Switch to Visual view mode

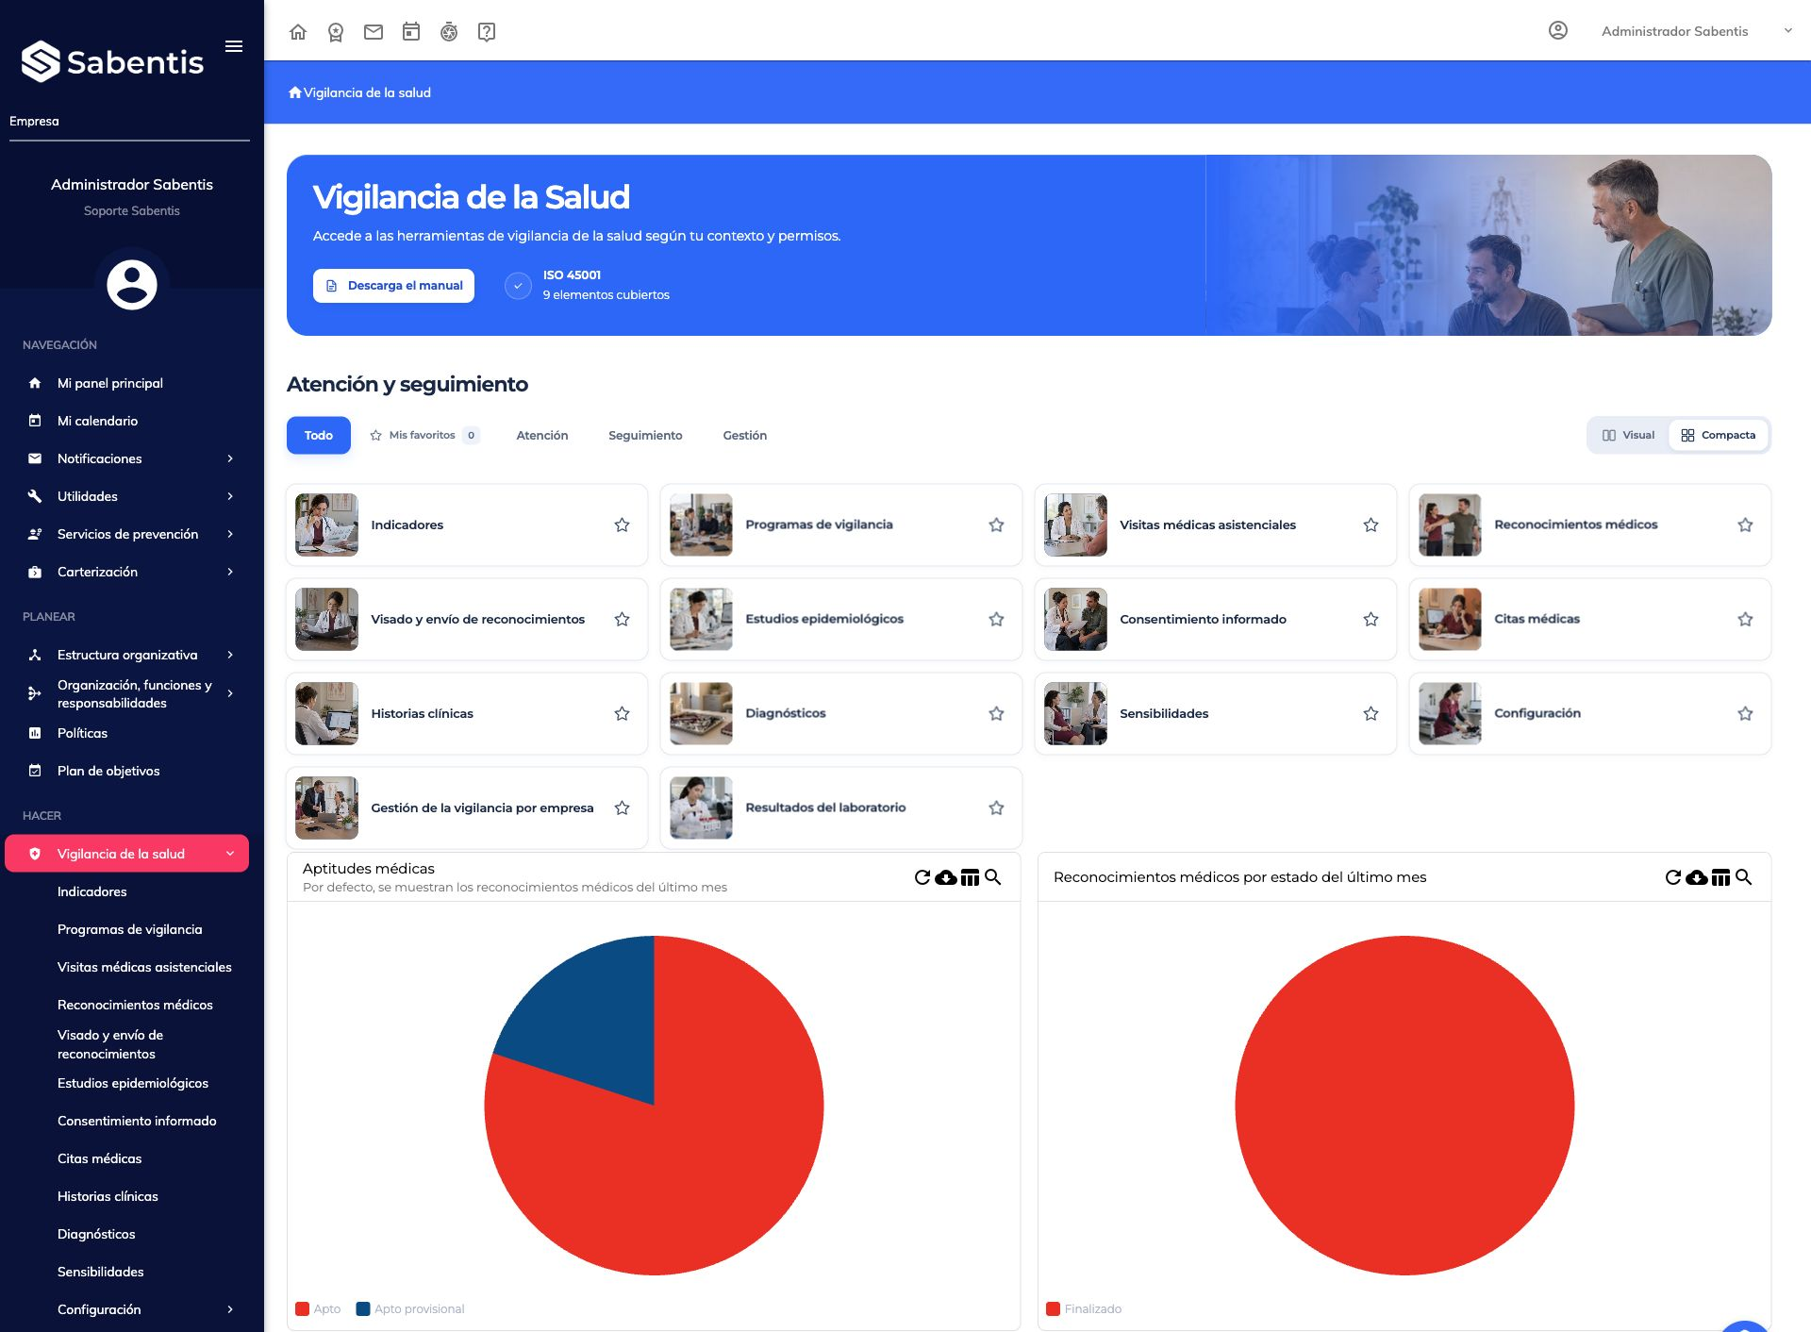click(1628, 435)
